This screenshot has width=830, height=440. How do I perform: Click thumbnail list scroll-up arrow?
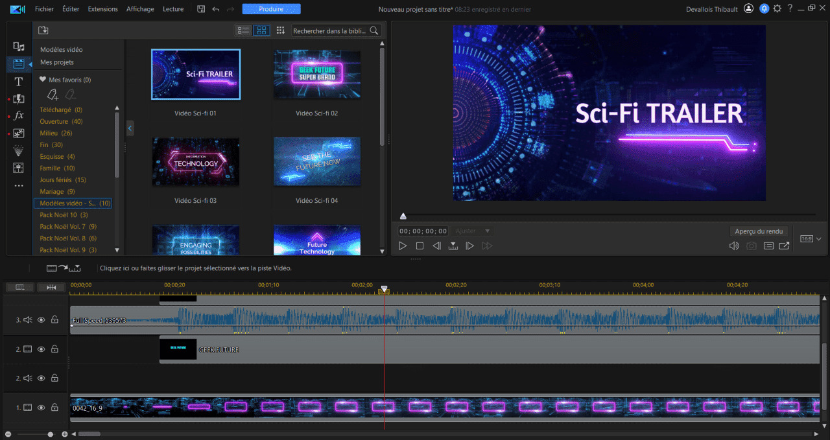pyautogui.click(x=382, y=44)
